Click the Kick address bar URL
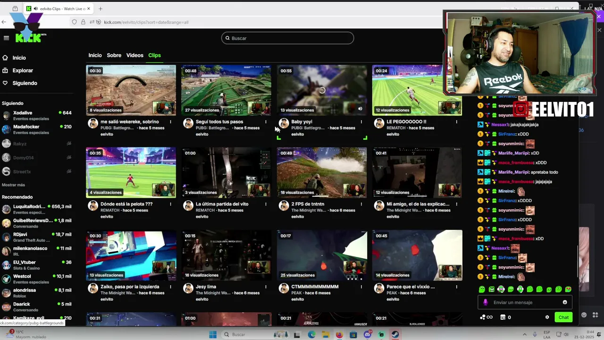The image size is (604, 340). pos(146,22)
